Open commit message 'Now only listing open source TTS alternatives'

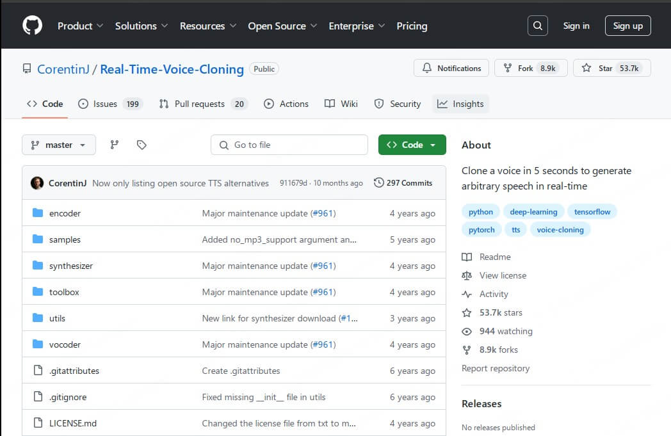(181, 183)
